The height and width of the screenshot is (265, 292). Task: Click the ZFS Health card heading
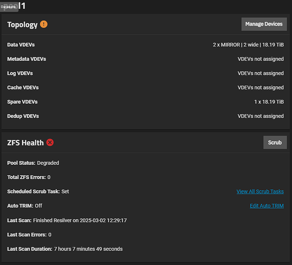coord(25,143)
